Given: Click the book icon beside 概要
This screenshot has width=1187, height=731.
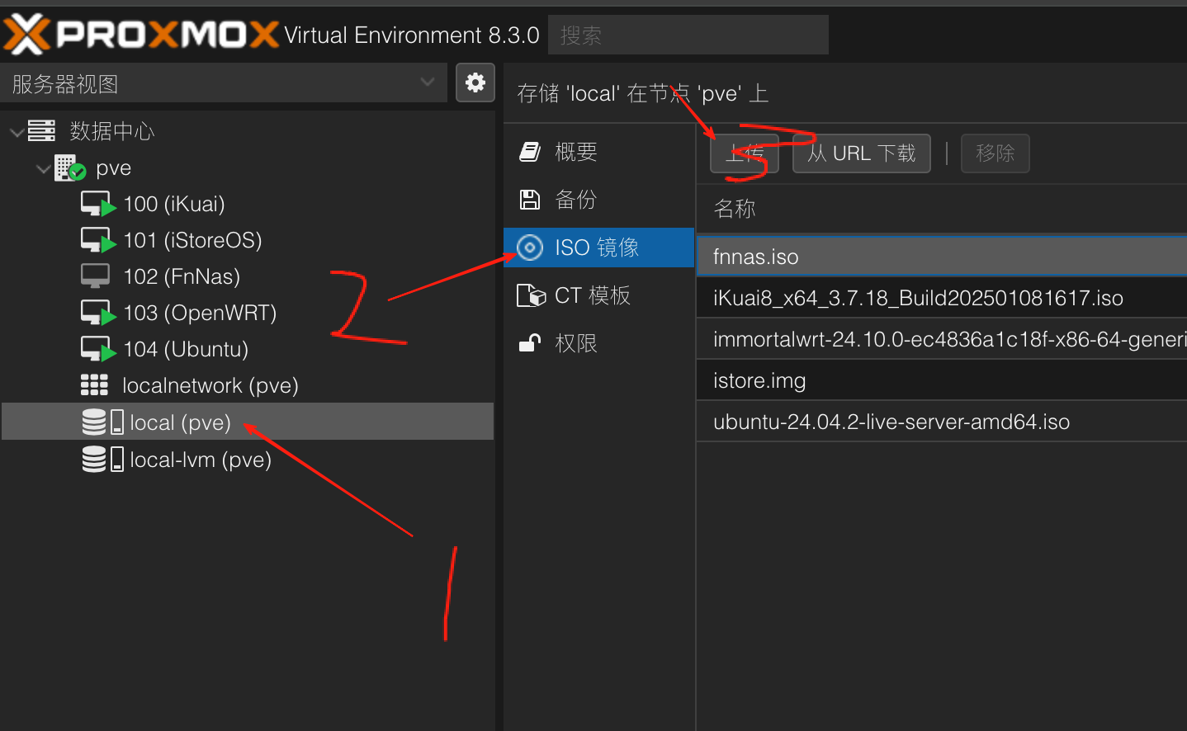Looking at the screenshot, I should (x=529, y=152).
